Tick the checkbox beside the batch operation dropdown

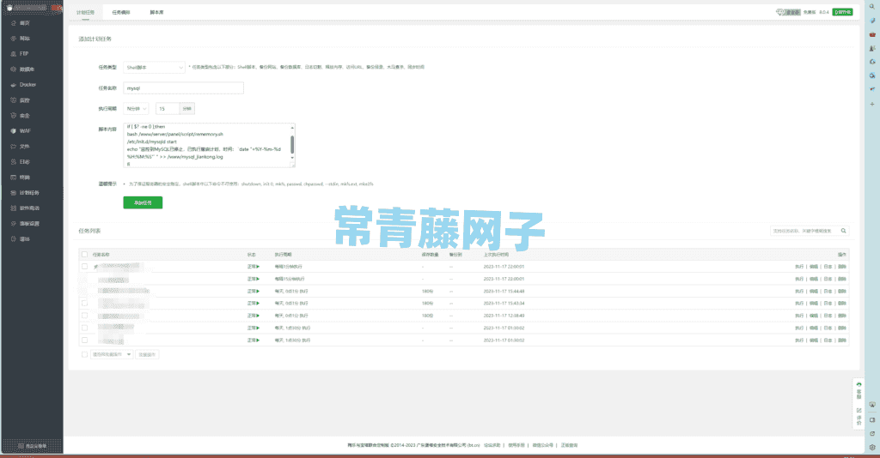(x=85, y=354)
